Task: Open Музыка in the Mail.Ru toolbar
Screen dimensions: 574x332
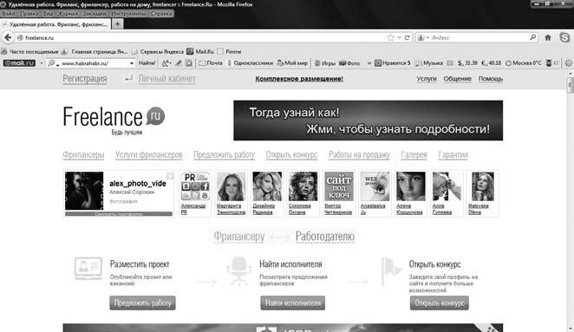Action: [x=428, y=63]
